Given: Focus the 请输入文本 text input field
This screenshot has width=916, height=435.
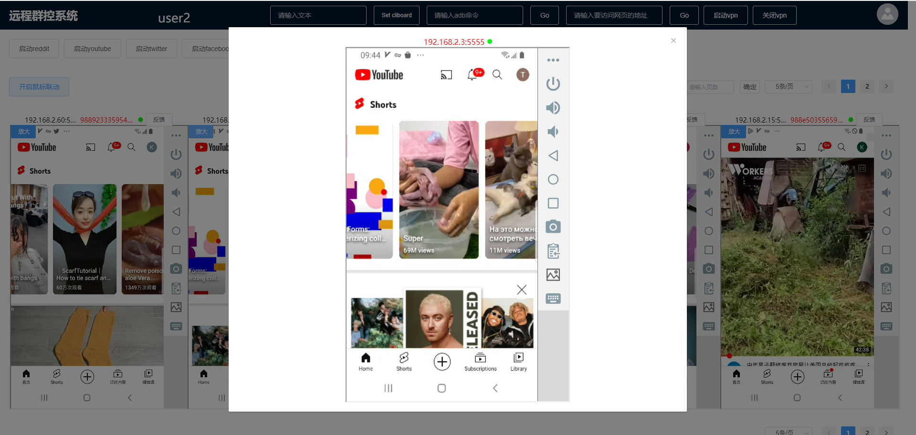Looking at the screenshot, I should click(318, 15).
